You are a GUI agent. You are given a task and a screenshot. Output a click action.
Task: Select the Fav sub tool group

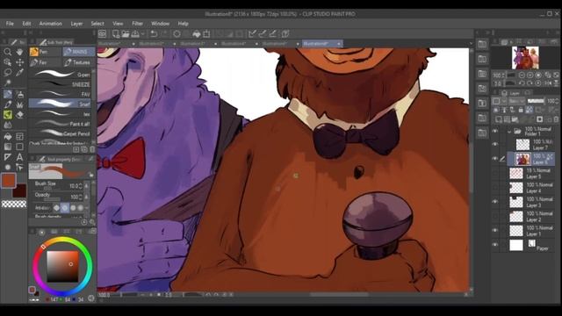point(45,62)
